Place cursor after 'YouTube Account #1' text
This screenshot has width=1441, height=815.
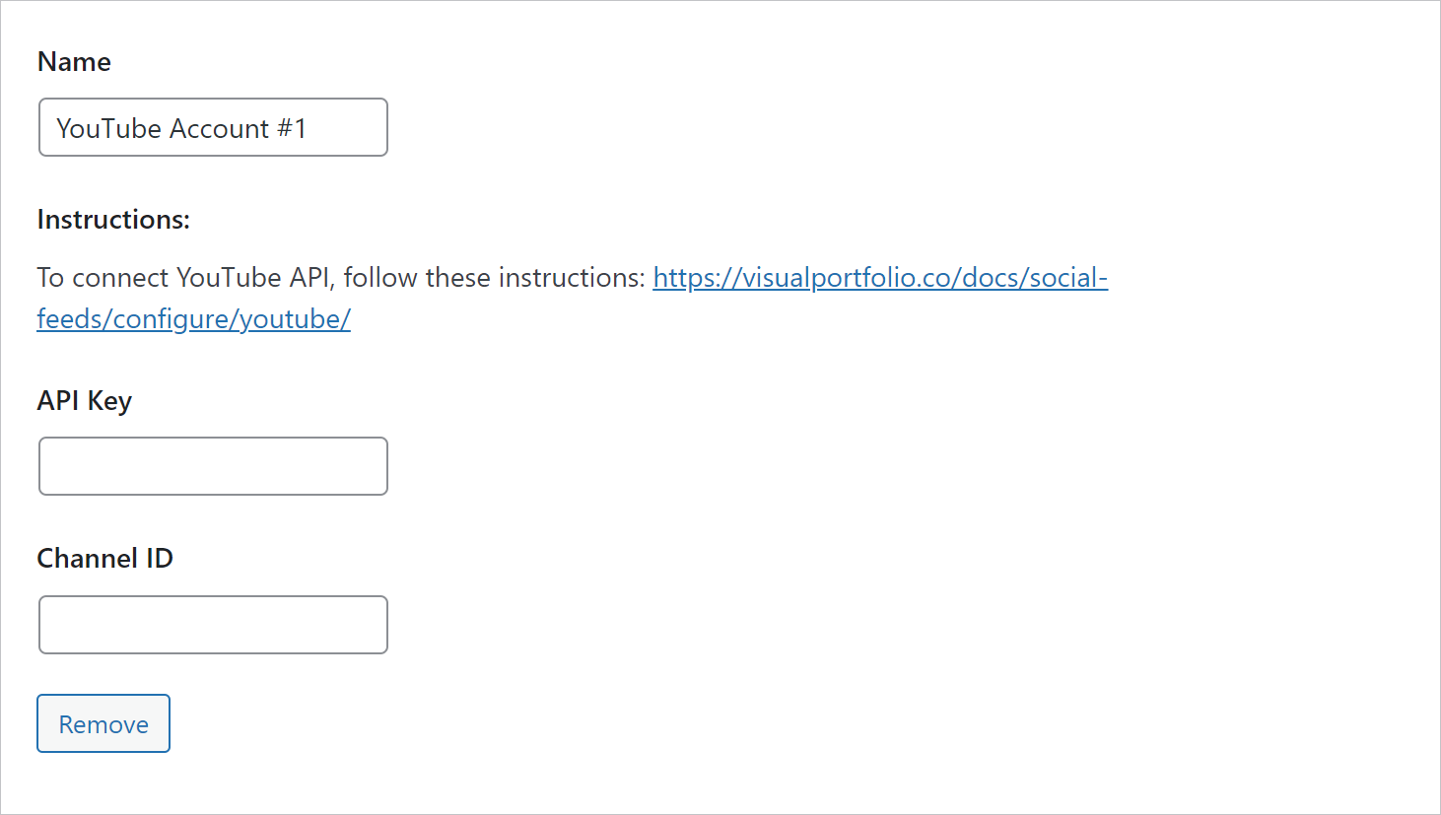point(309,128)
